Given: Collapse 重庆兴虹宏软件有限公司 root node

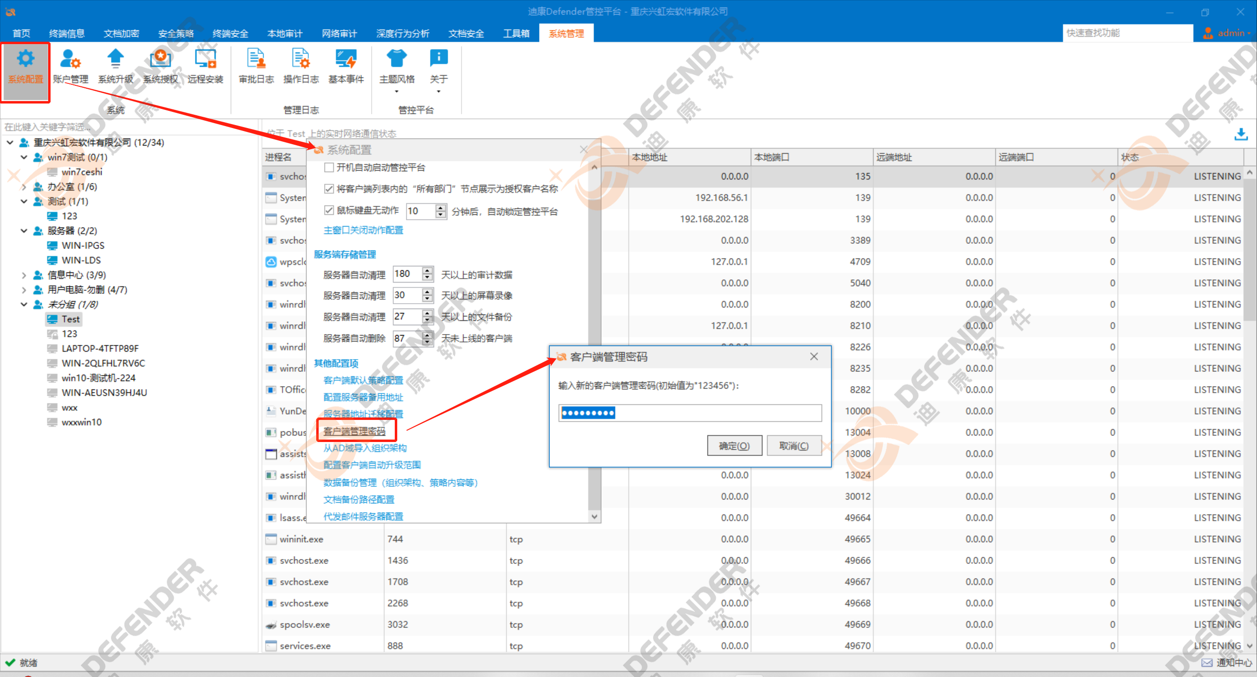Looking at the screenshot, I should [10, 143].
